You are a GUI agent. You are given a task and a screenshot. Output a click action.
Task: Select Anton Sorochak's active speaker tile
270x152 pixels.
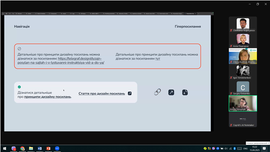tap(243, 103)
